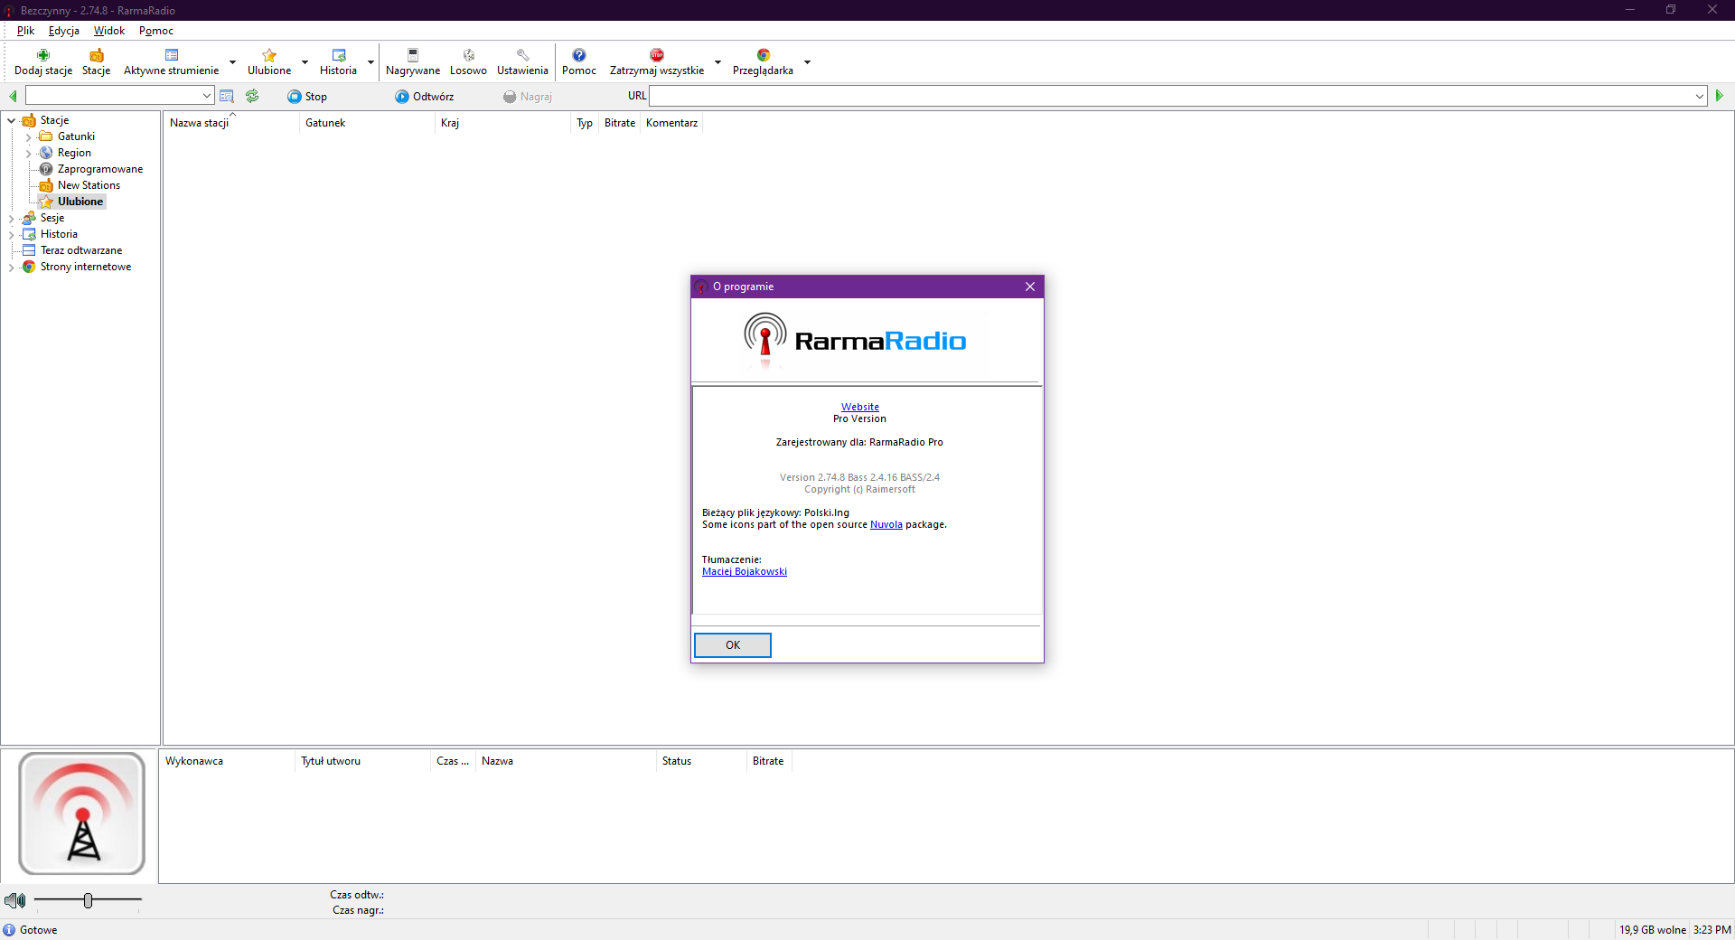Open the Stacje toolbar icon

(x=96, y=61)
